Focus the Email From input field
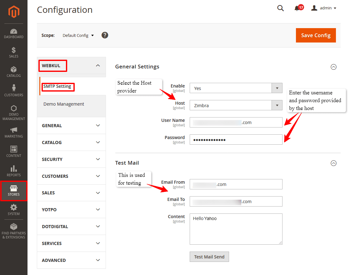 point(236,184)
